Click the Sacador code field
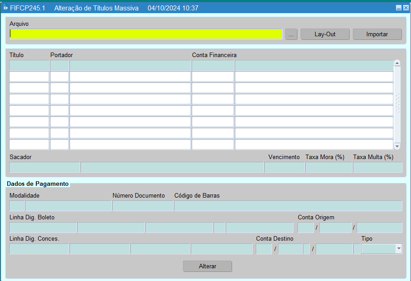 coord(45,167)
